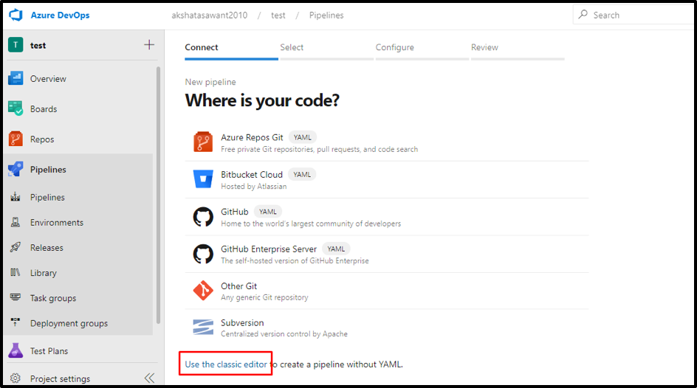
Task: Click inside the Search box
Action: click(635, 15)
